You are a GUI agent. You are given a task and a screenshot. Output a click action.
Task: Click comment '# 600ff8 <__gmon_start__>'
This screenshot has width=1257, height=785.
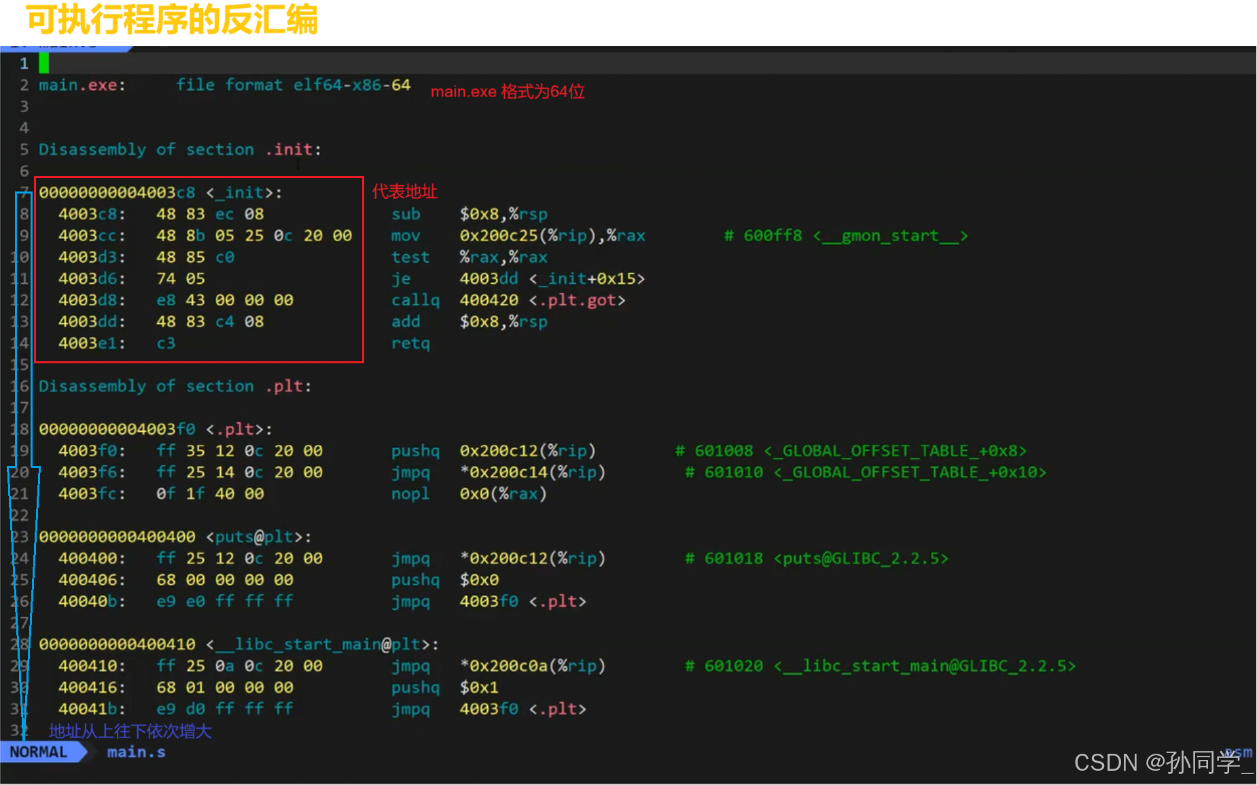click(846, 236)
